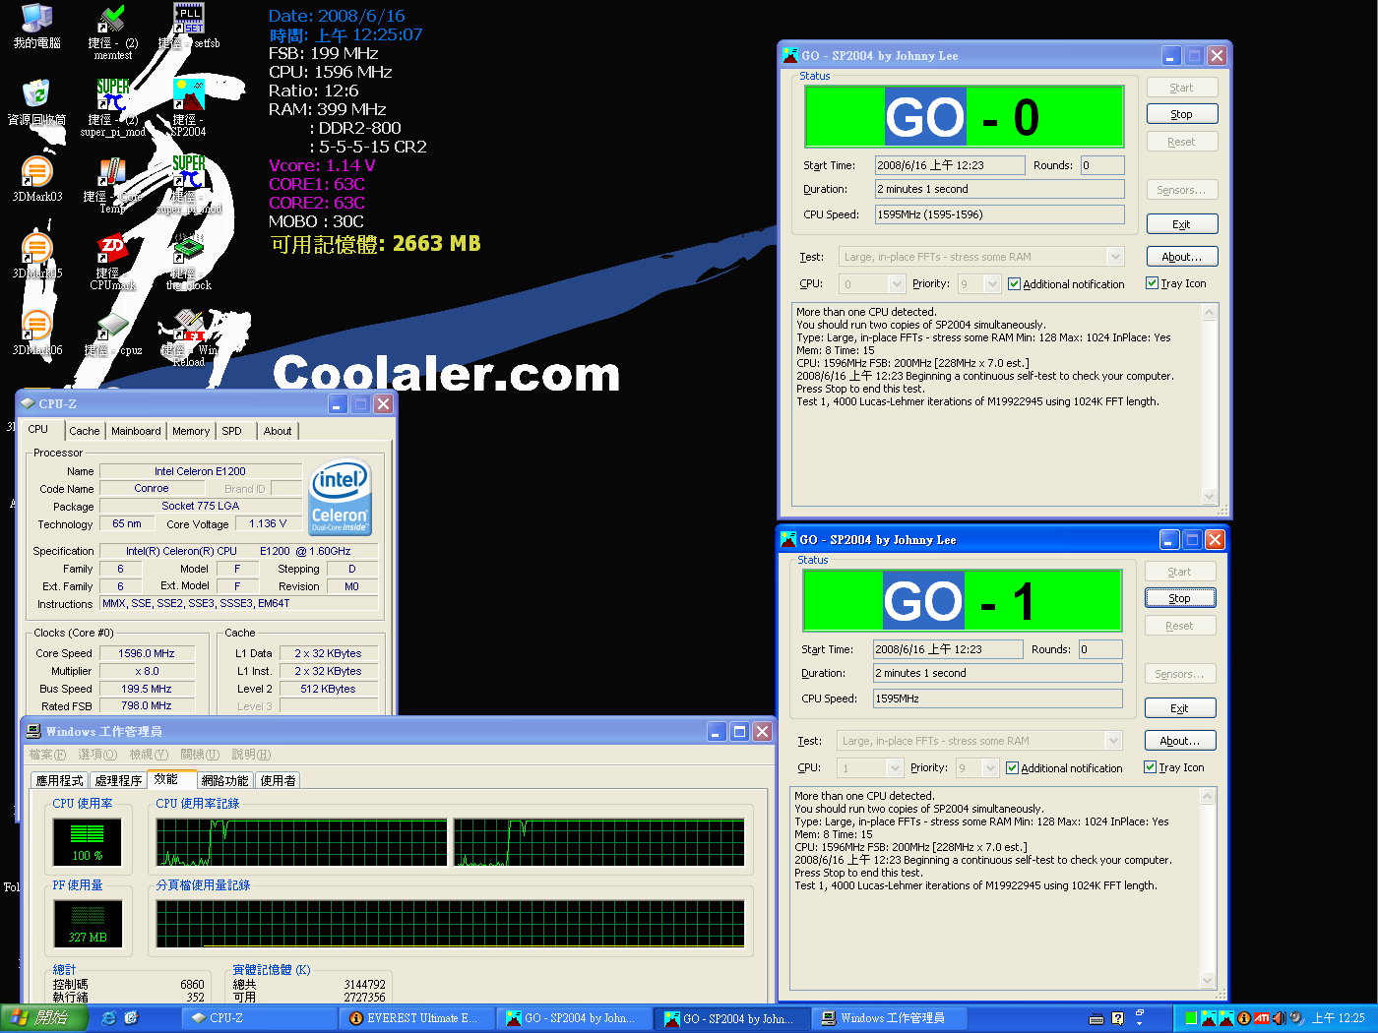Select the memtest shortcut icon

click(112, 18)
